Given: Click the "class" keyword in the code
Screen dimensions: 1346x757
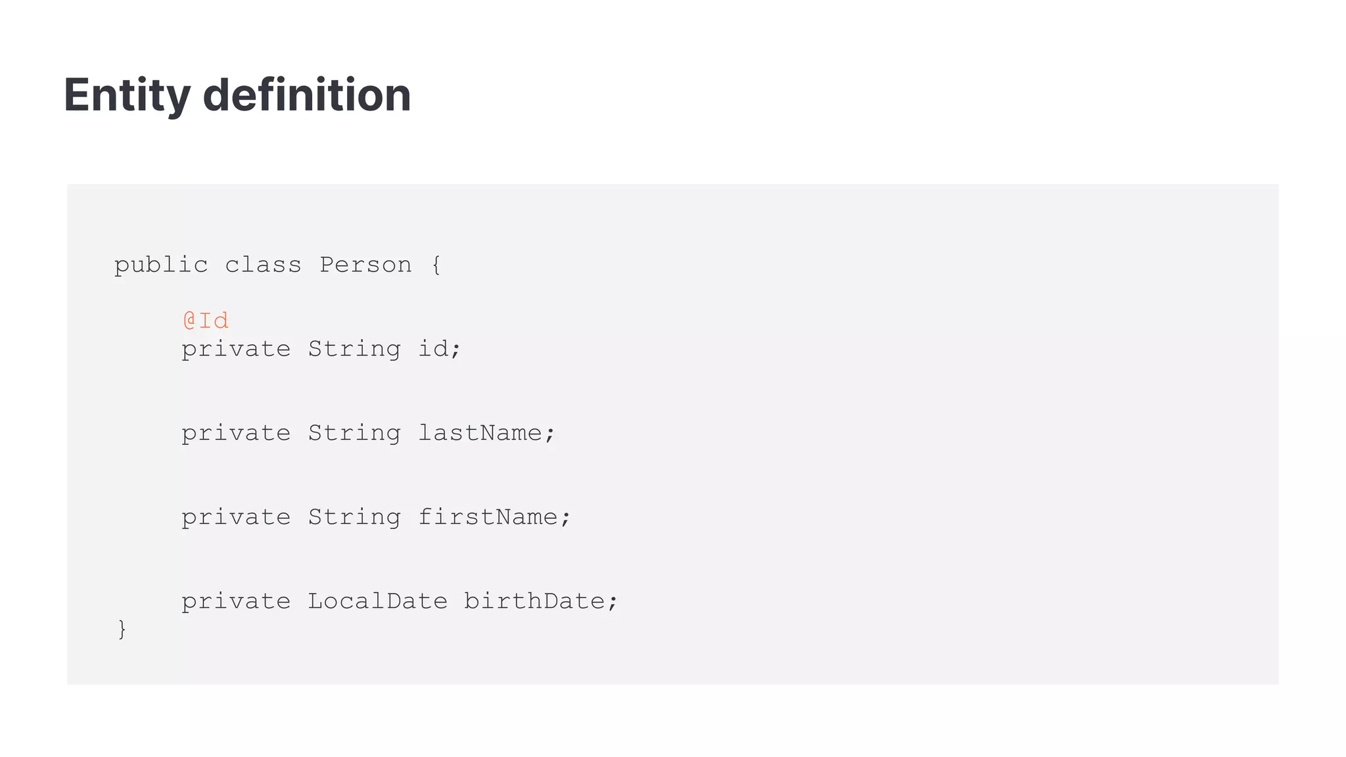Looking at the screenshot, I should 263,265.
